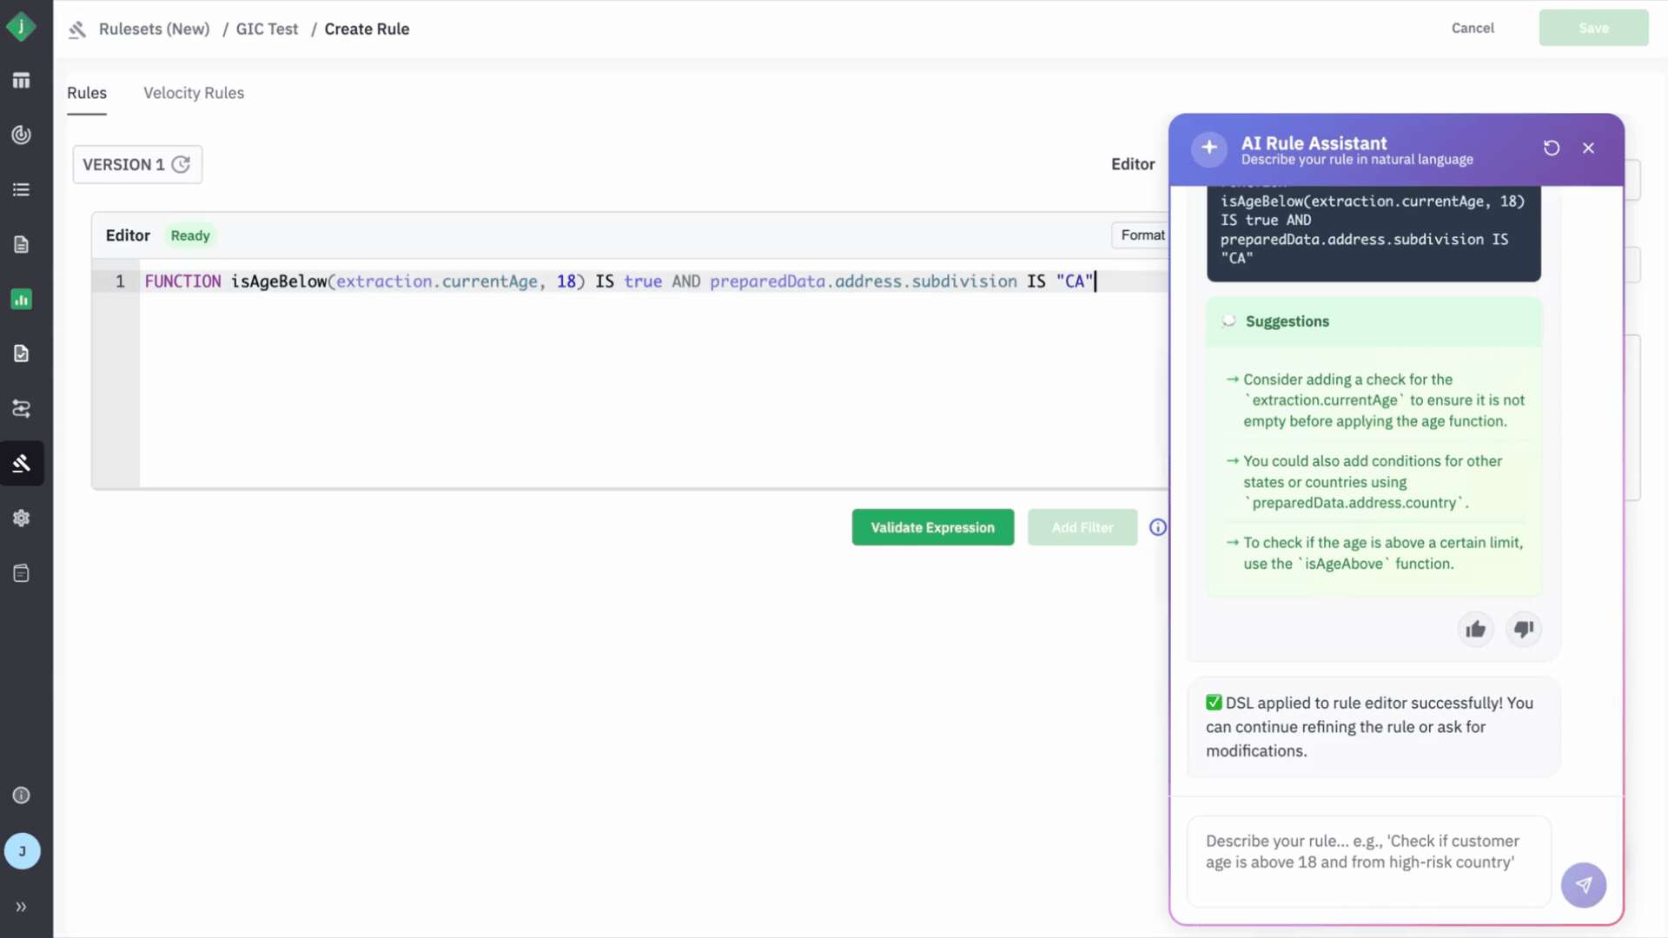This screenshot has width=1668, height=938.
Task: Open the notes pad icon in sidebar
Action: tap(22, 573)
